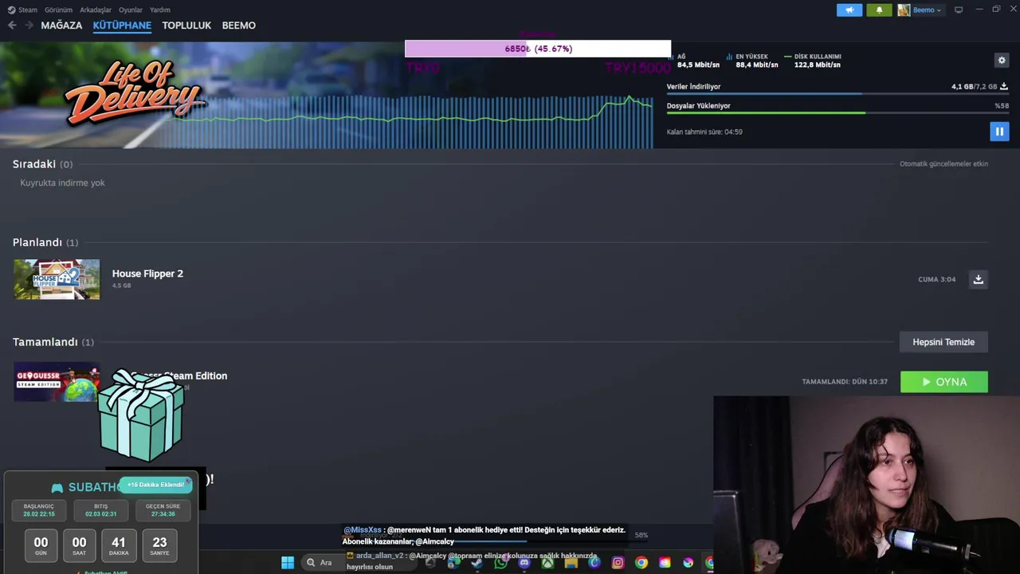Open Discord from the taskbar
This screenshot has width=1020, height=574.
click(524, 563)
